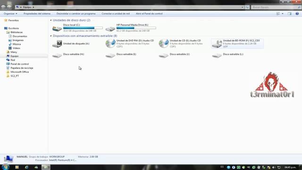Collapse Unidades de disco duro group
This screenshot has width=302, height=170.
(x=51, y=20)
